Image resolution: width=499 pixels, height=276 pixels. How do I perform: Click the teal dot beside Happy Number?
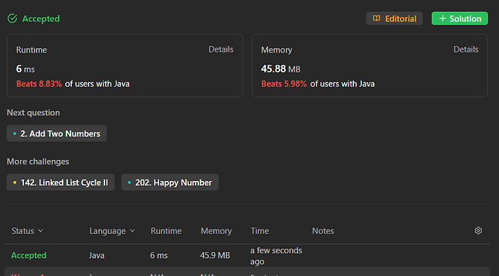coord(129,182)
